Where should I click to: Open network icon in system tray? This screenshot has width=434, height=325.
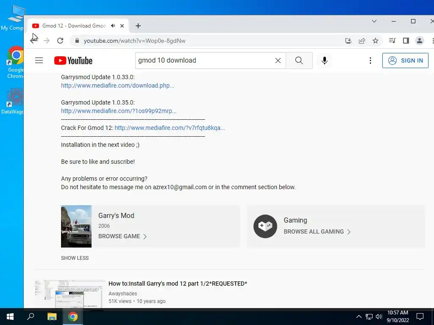[x=369, y=317]
